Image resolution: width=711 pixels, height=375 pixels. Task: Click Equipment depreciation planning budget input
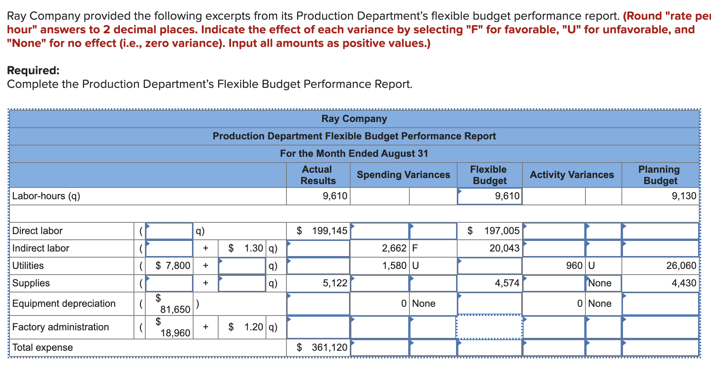pos(661,303)
